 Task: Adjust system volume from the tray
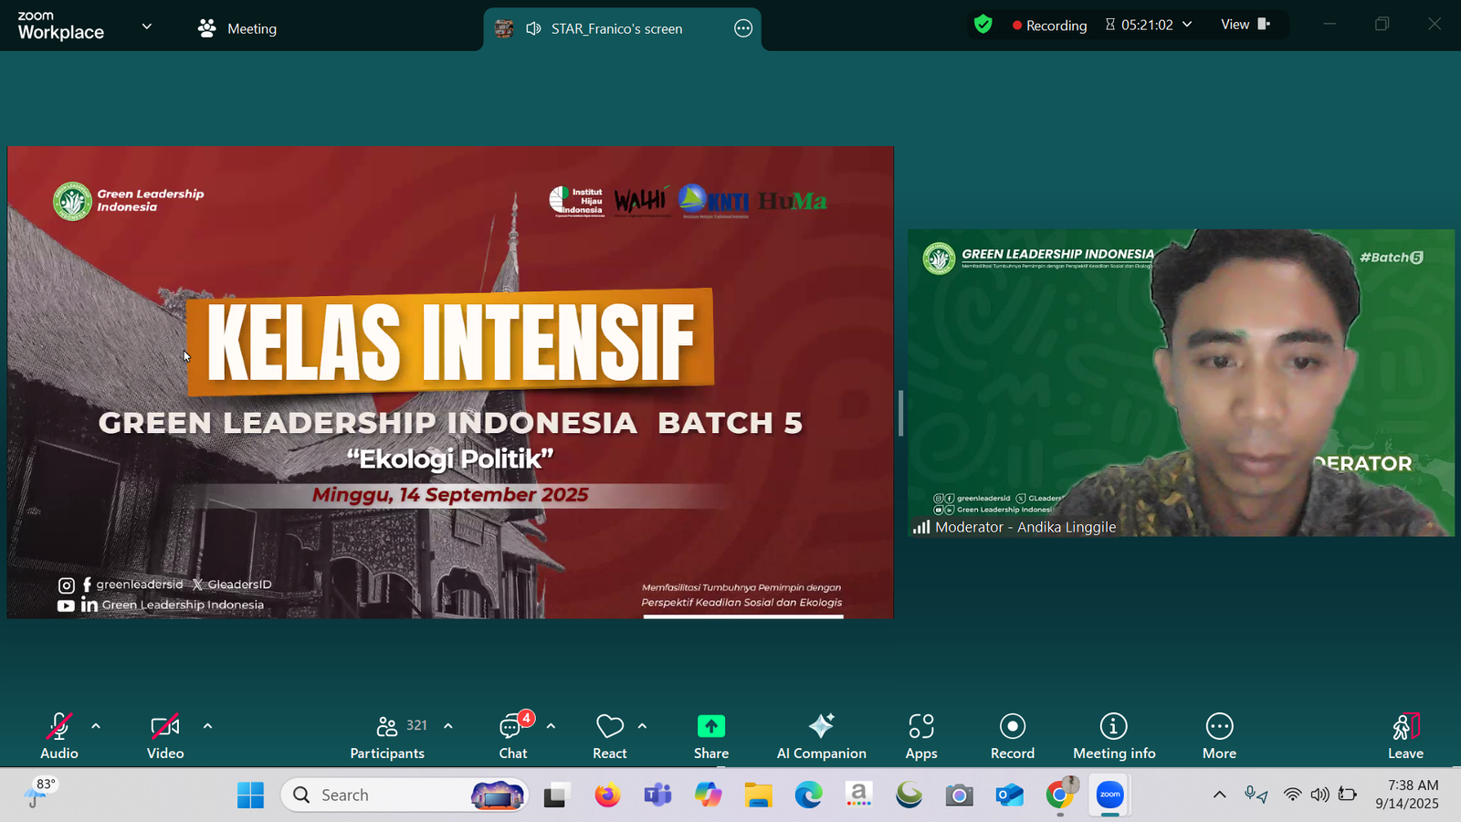tap(1319, 795)
